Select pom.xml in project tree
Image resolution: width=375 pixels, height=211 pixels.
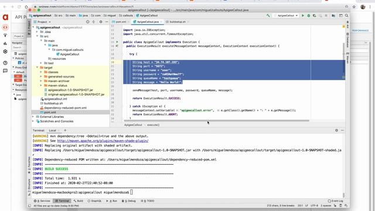[x=50, y=112]
